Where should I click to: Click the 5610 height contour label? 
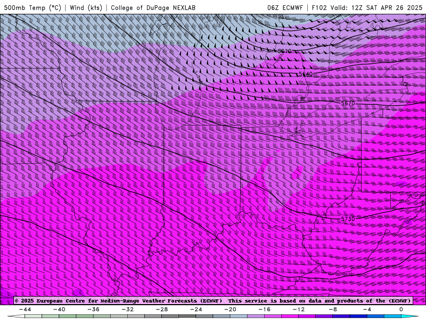tap(284, 51)
